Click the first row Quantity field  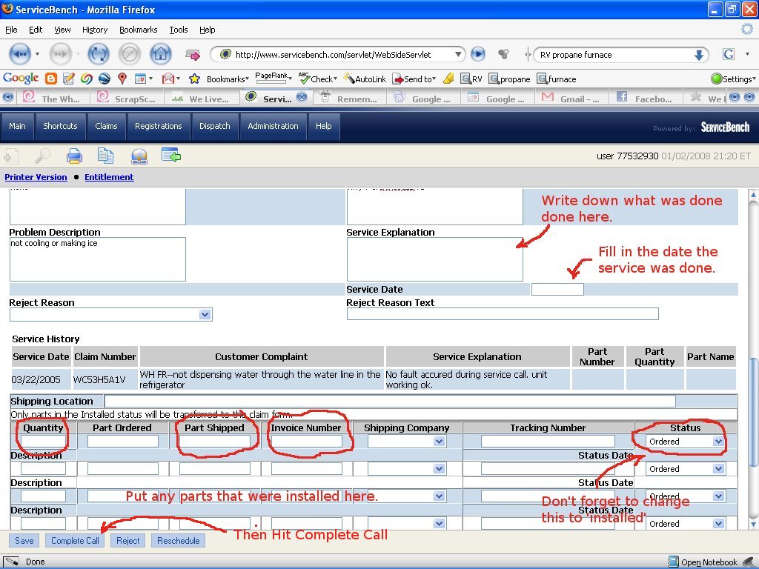click(x=43, y=442)
